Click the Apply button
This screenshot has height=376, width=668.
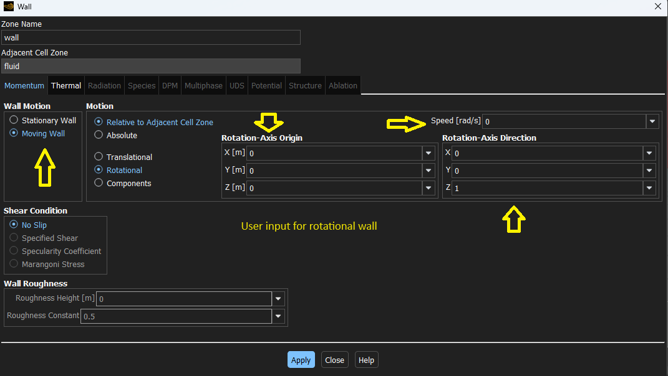click(x=301, y=360)
